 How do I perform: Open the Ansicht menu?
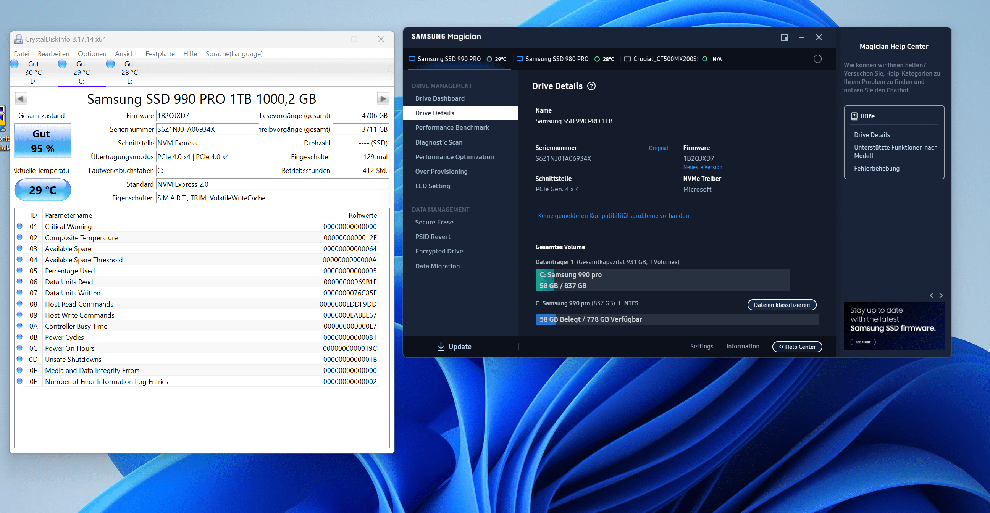click(126, 54)
